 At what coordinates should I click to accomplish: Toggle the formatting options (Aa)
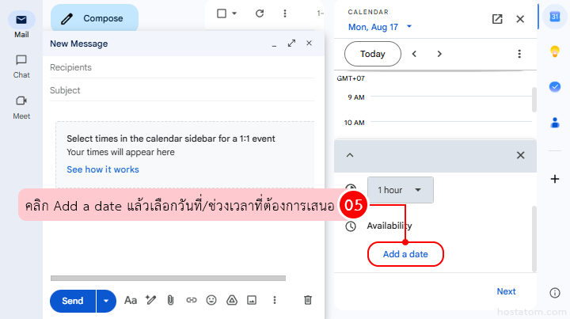click(131, 301)
